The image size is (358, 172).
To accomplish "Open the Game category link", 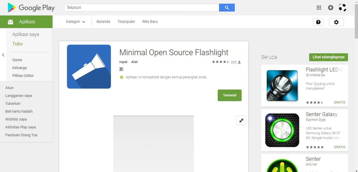I will pos(17,60).
